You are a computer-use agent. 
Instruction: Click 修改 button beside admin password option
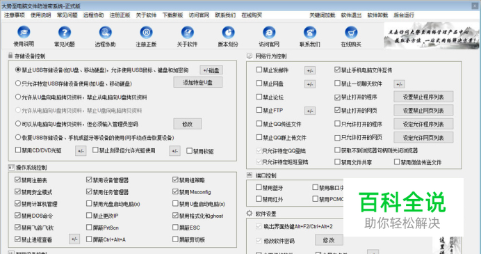click(x=188, y=124)
